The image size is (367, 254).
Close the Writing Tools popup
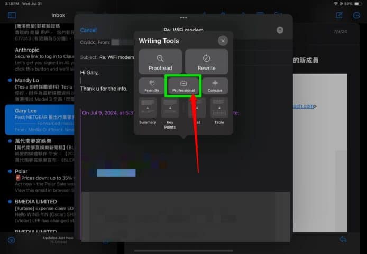pos(223,41)
